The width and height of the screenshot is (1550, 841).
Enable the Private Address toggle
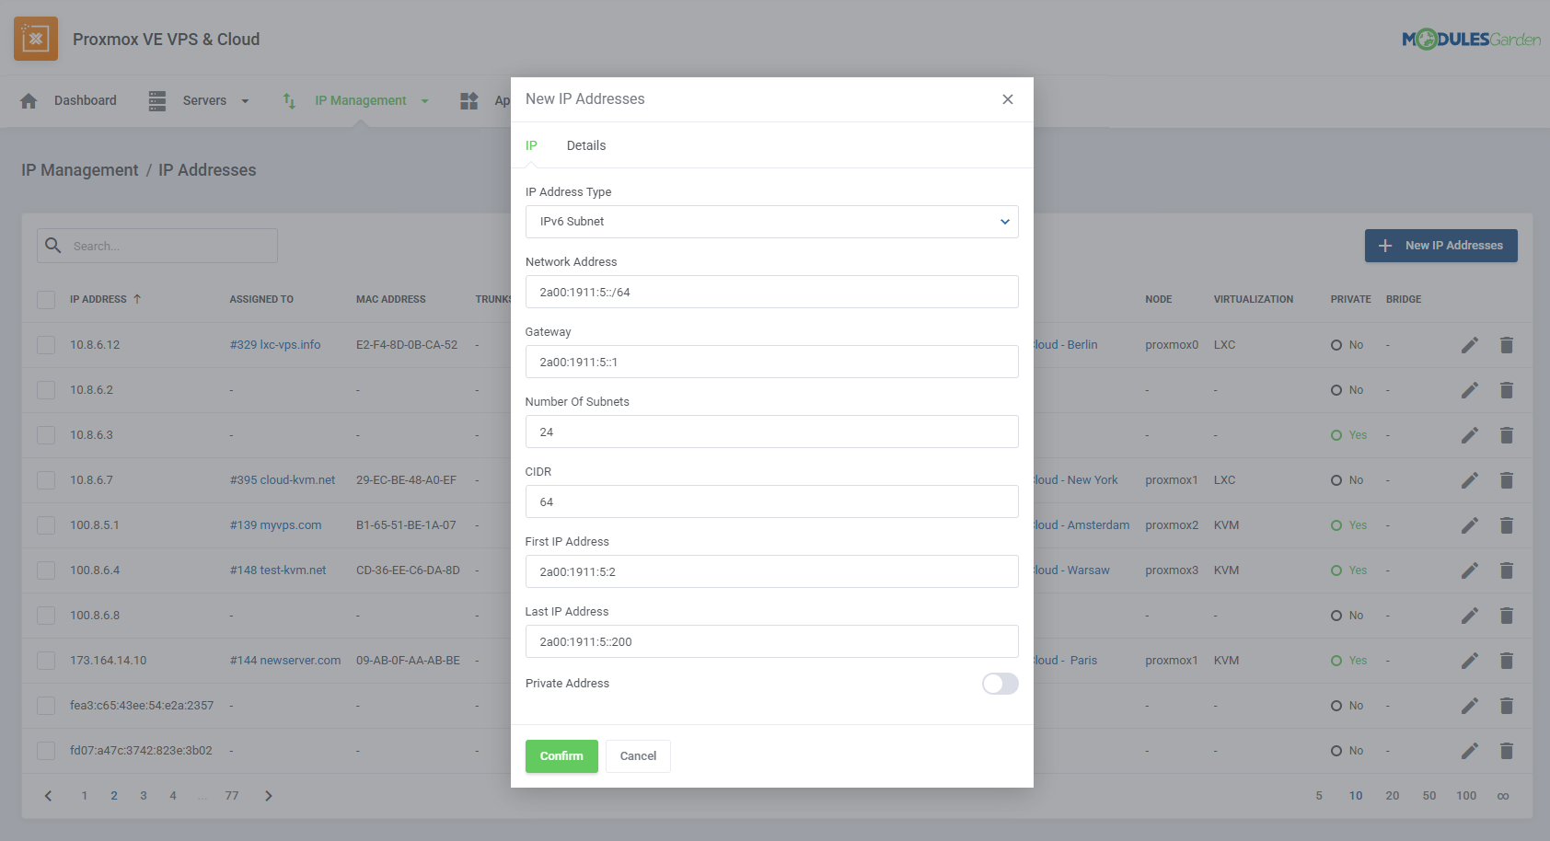(x=1000, y=684)
